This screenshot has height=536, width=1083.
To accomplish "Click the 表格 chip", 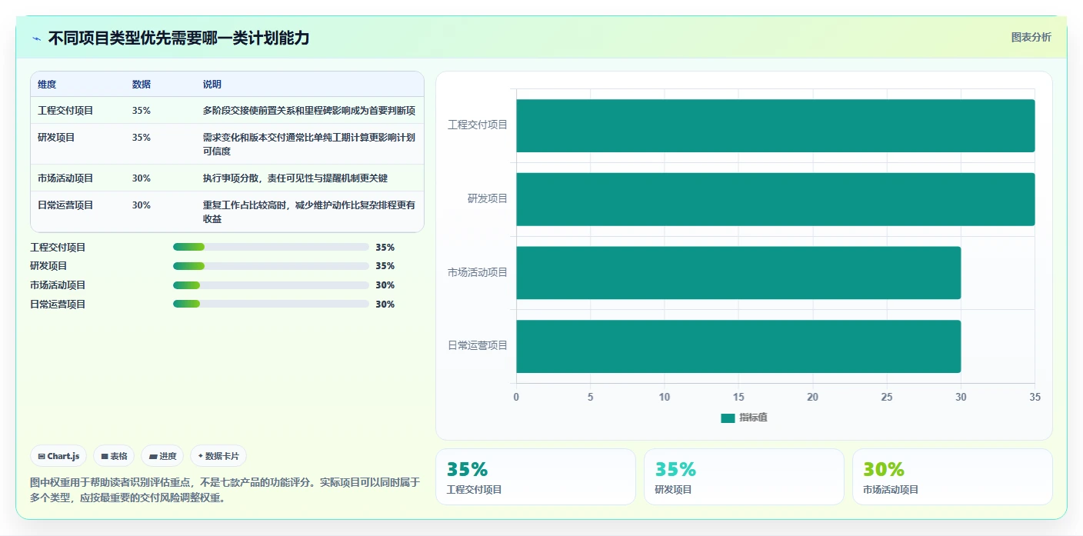I will tap(114, 456).
